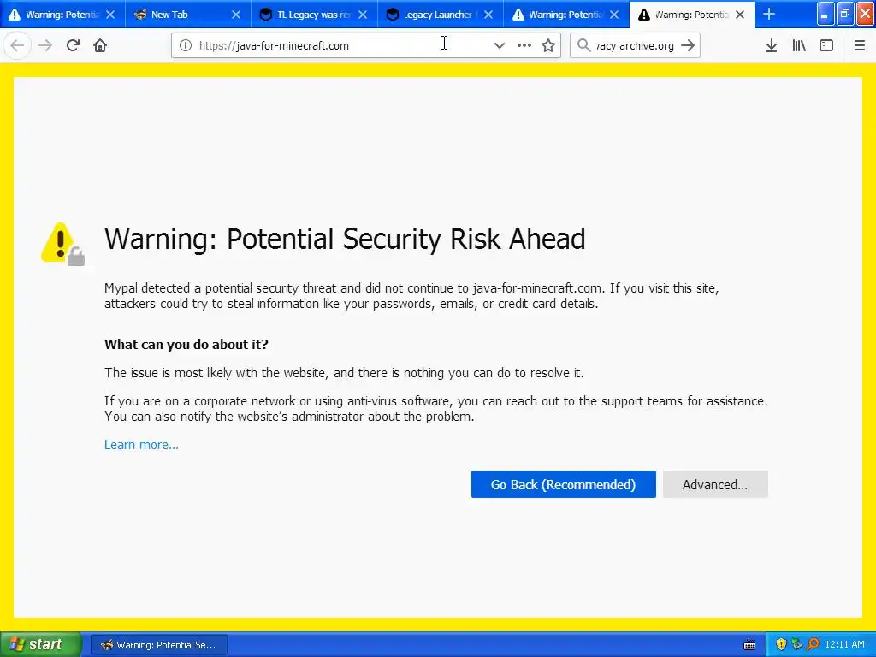Click the yellow warning triangle icon
This screenshot has width=876, height=657.
[x=62, y=244]
